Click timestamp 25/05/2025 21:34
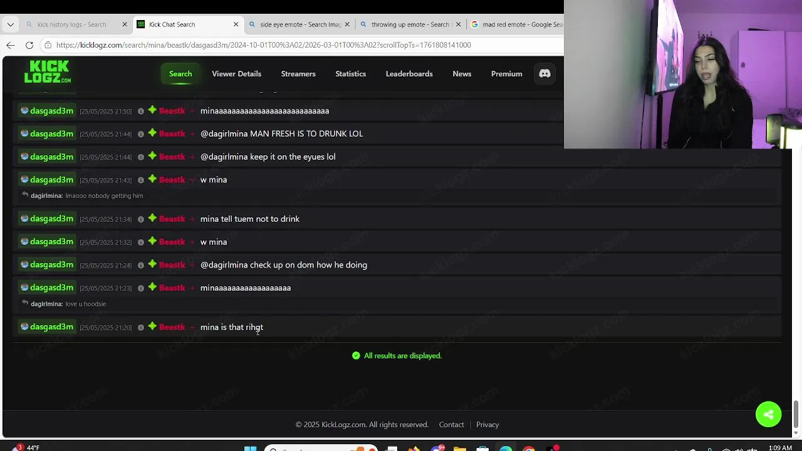This screenshot has width=802, height=451. (x=106, y=219)
